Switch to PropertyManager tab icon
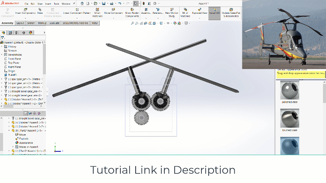Viewport: 326px width, 183px height. [x=10, y=32]
